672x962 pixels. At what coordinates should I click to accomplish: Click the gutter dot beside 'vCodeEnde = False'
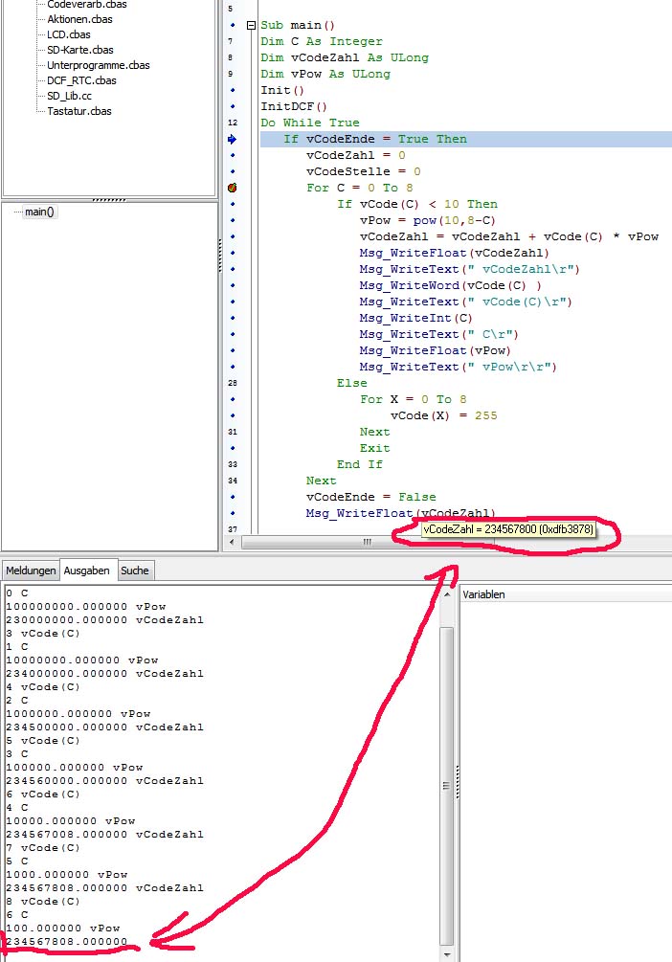232,497
